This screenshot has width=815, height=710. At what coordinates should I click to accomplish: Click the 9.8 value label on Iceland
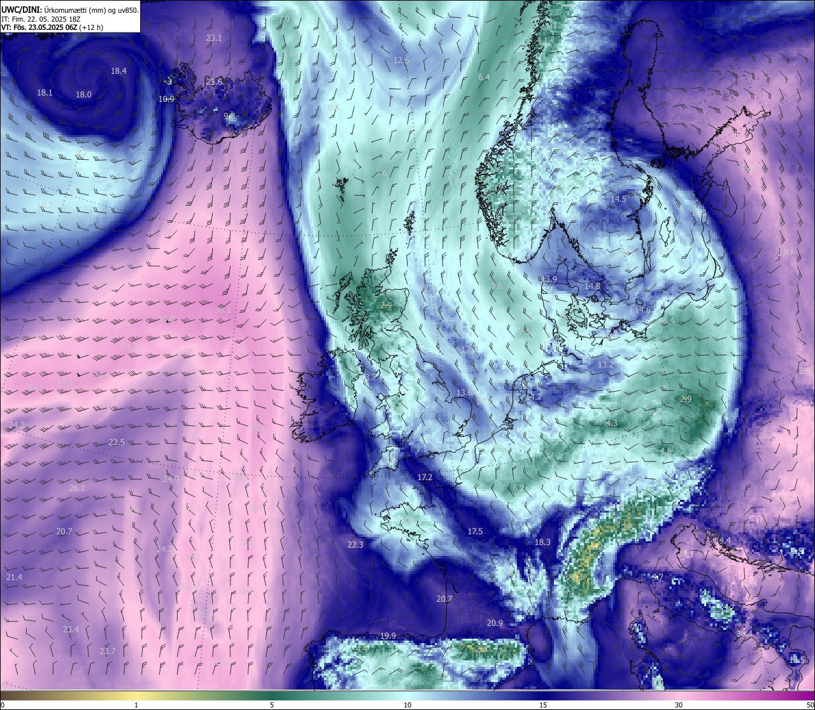[229, 117]
